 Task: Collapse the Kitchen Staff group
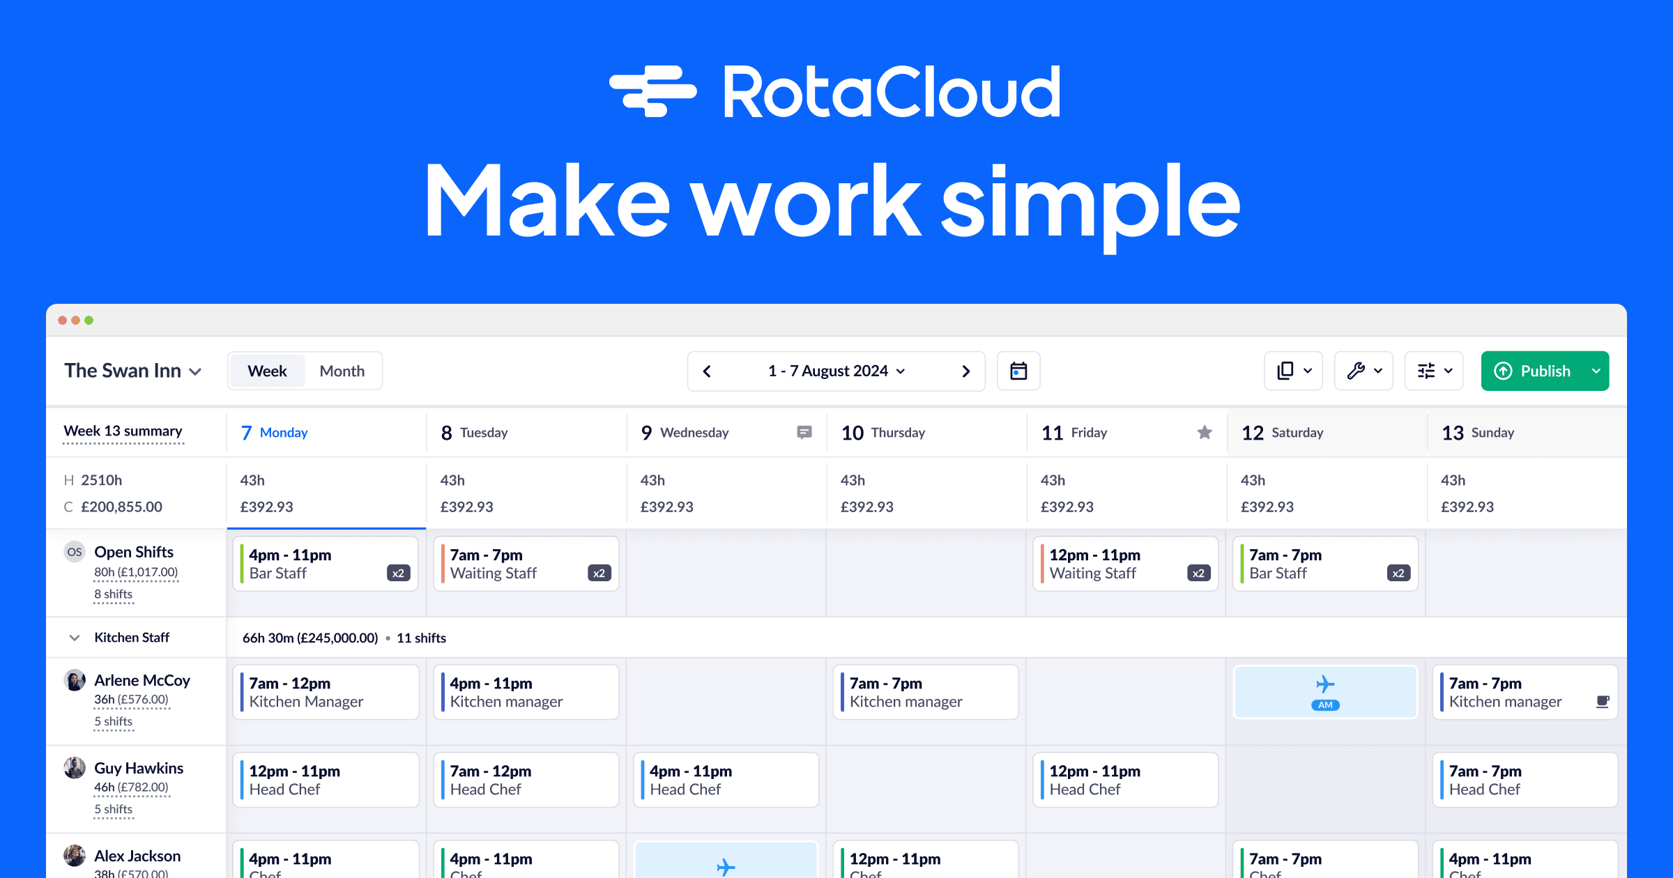pyautogui.click(x=75, y=638)
